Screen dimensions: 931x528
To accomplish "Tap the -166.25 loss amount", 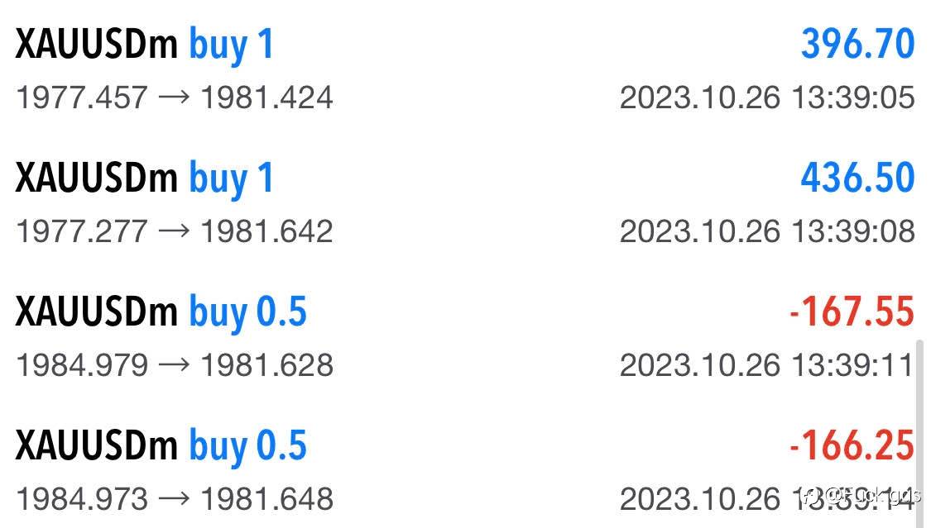I will 852,446.
